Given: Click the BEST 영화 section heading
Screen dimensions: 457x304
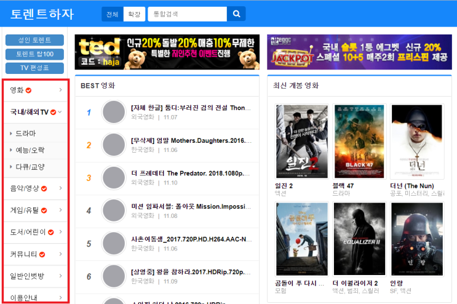Looking at the screenshot, I should 98,86.
